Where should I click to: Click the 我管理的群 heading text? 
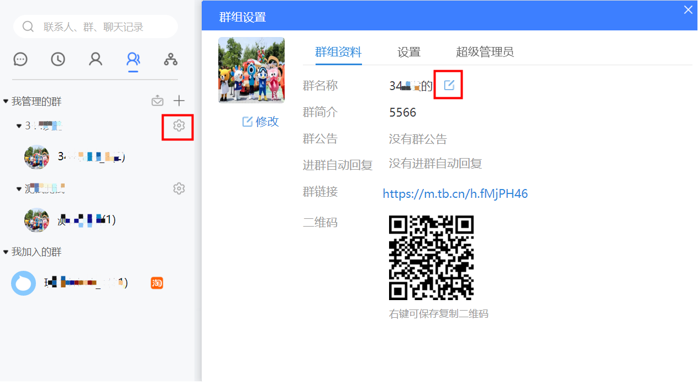[x=36, y=102]
